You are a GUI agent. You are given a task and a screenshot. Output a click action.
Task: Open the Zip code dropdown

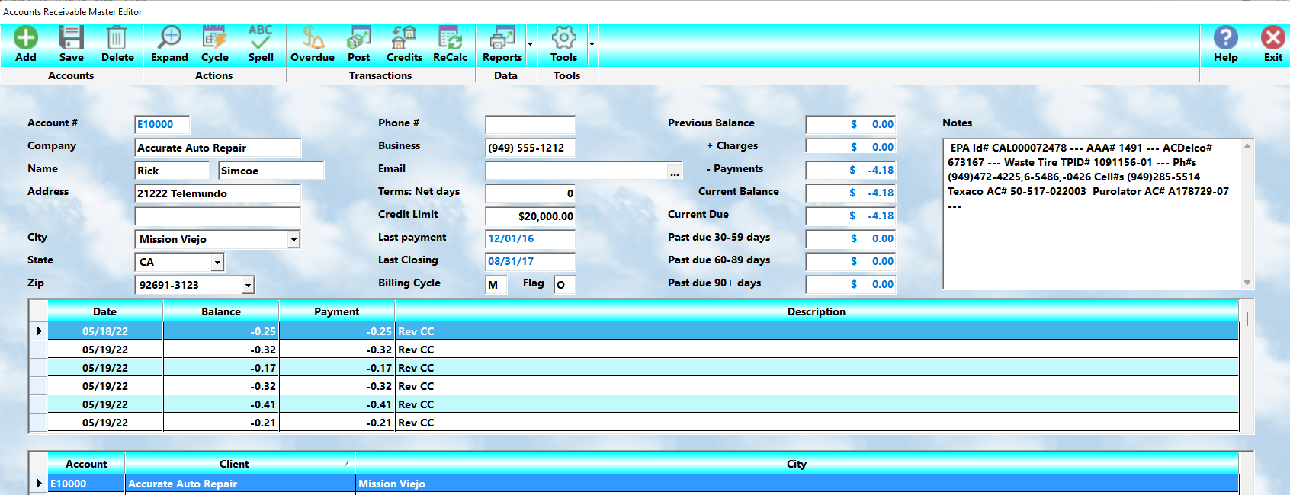pyautogui.click(x=248, y=285)
